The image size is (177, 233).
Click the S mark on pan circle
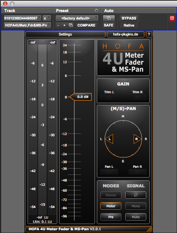click(123, 161)
